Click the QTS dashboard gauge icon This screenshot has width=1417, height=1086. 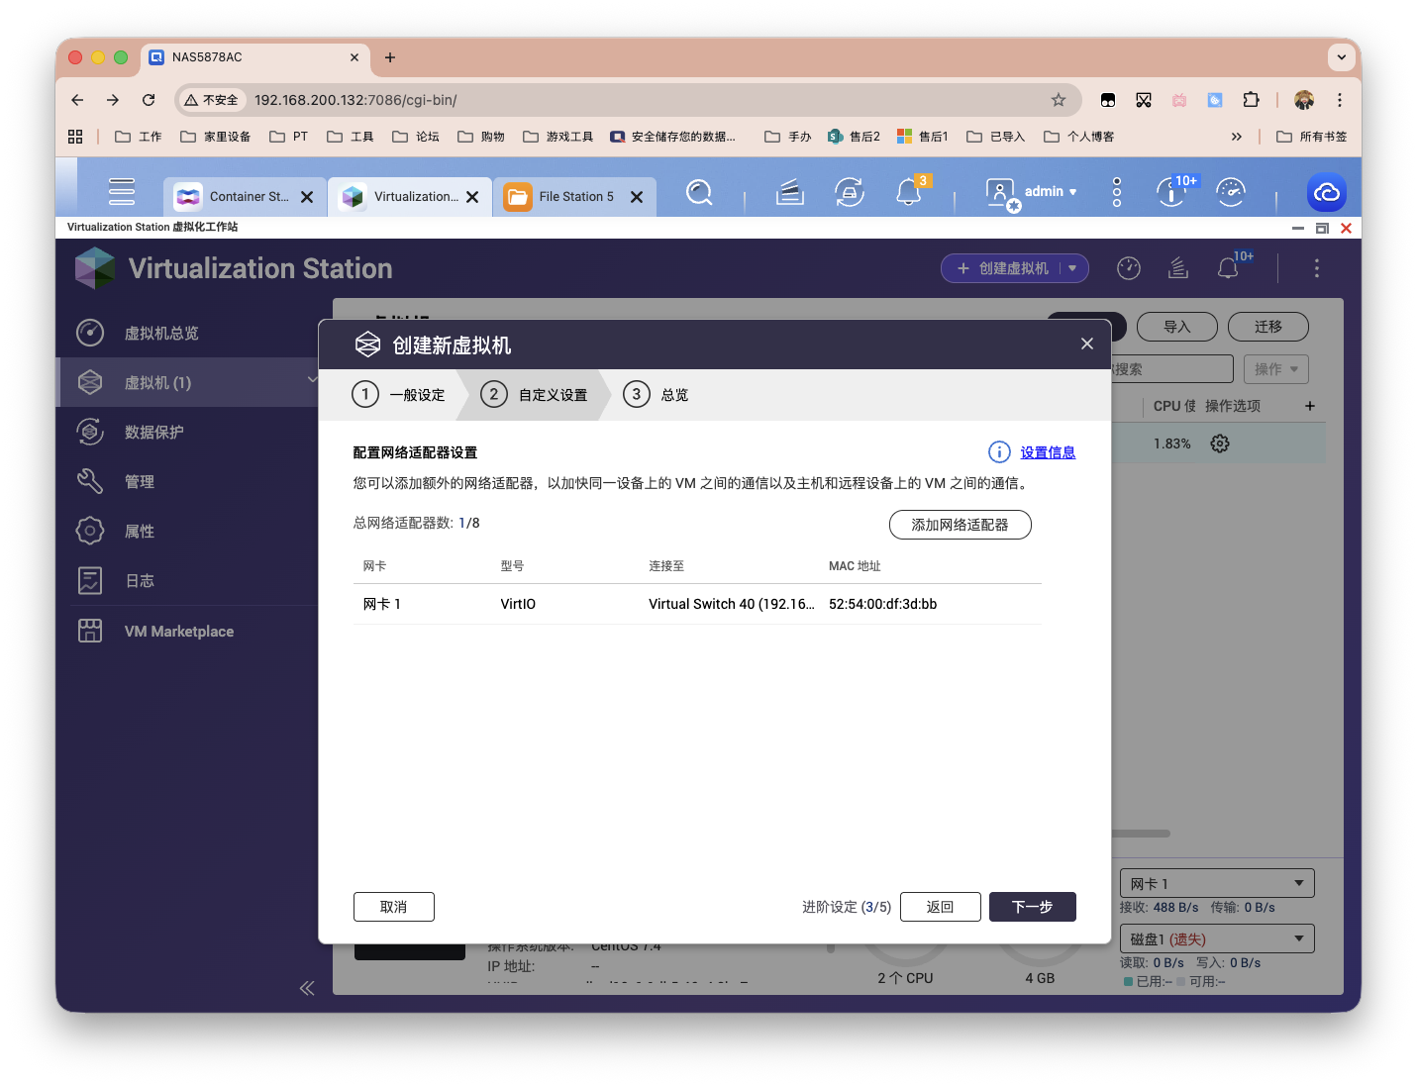1230,192
